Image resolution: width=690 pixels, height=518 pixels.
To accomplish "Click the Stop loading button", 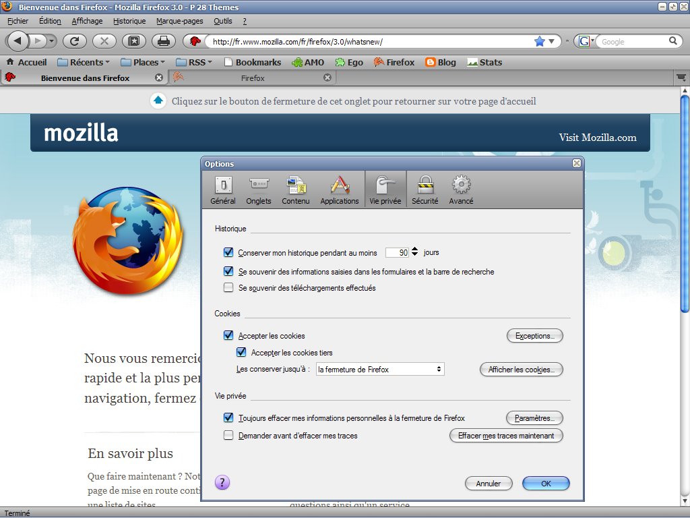I will click(104, 41).
